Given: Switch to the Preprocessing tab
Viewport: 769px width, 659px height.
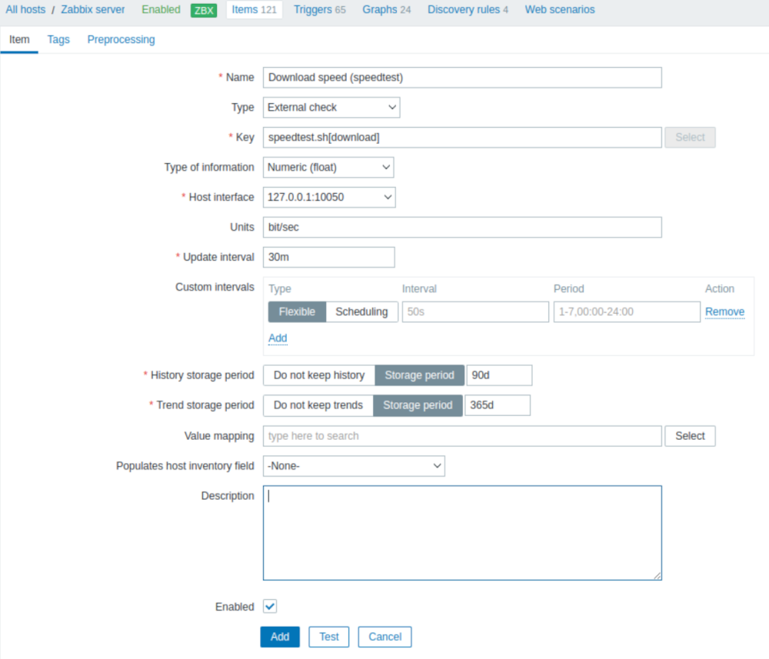Looking at the screenshot, I should (122, 40).
